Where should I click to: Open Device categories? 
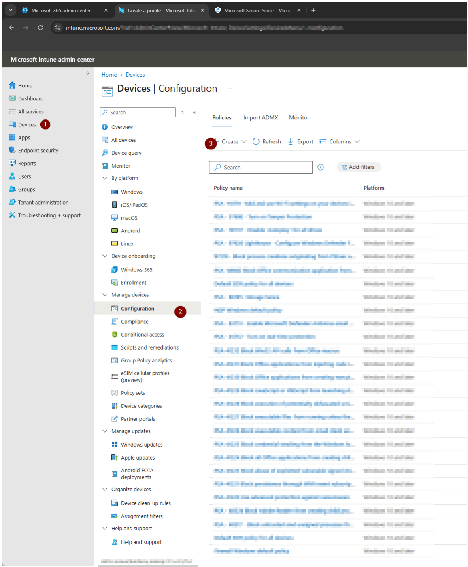pyautogui.click(x=141, y=406)
